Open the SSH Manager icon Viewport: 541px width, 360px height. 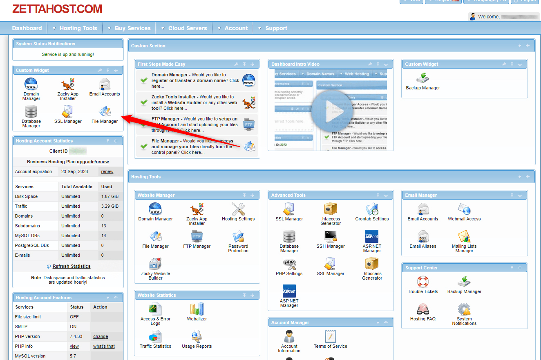point(331,240)
